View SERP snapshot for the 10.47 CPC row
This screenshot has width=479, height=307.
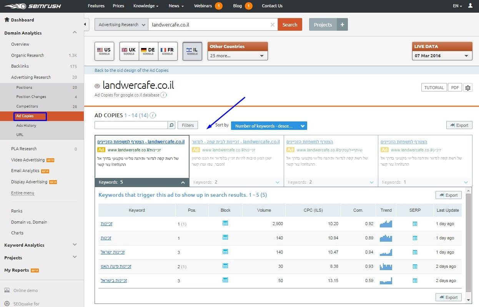[x=415, y=252]
